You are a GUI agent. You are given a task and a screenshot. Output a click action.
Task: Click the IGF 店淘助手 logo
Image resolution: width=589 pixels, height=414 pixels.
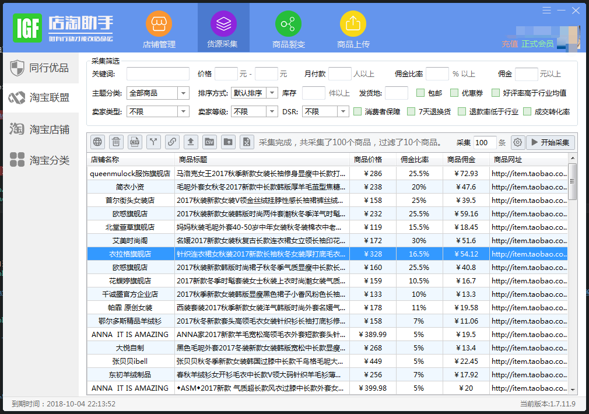coord(63,28)
